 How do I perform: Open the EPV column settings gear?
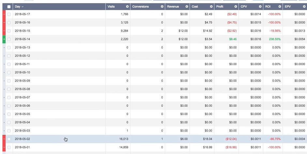pyautogui.click(x=304, y=7)
